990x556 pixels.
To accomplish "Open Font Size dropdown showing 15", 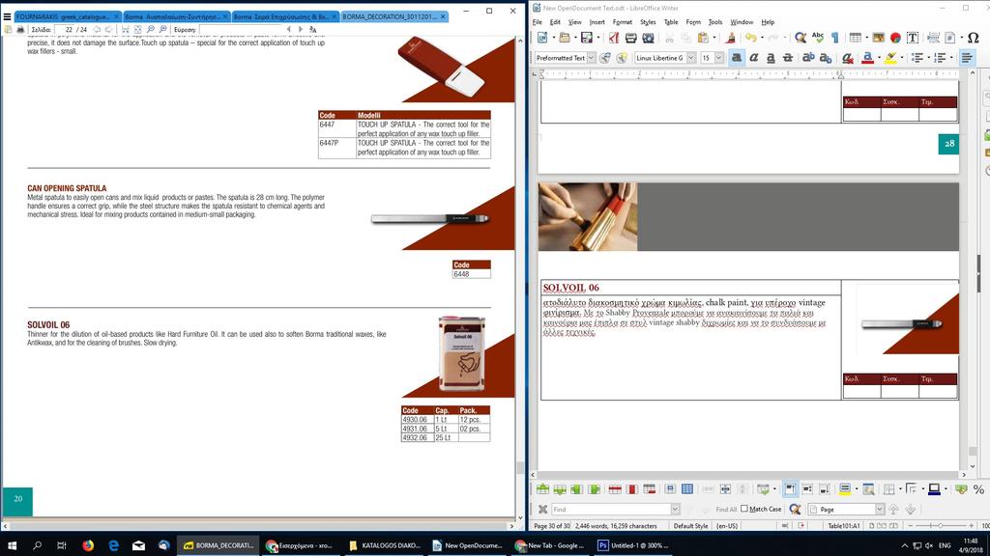I will pyautogui.click(x=718, y=58).
